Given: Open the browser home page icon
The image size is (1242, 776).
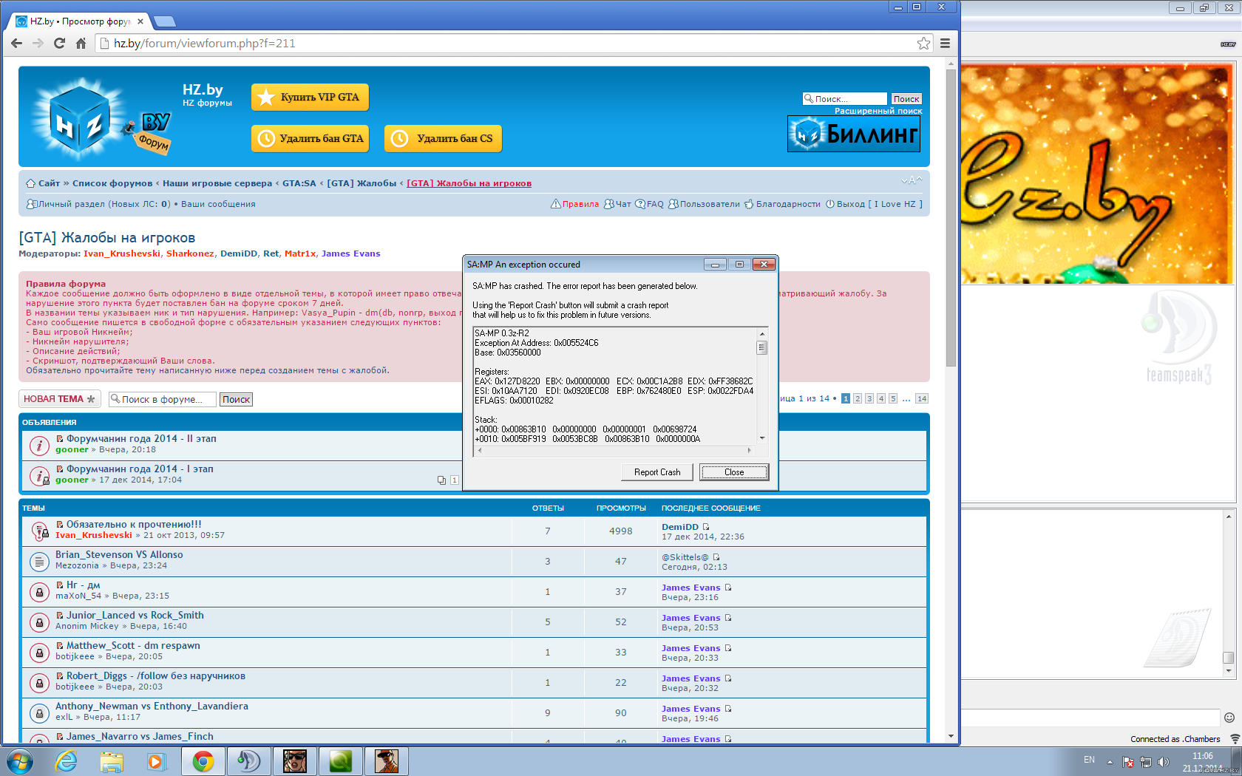Looking at the screenshot, I should click(81, 44).
